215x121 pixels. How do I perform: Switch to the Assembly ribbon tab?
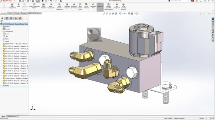pos(3,13)
